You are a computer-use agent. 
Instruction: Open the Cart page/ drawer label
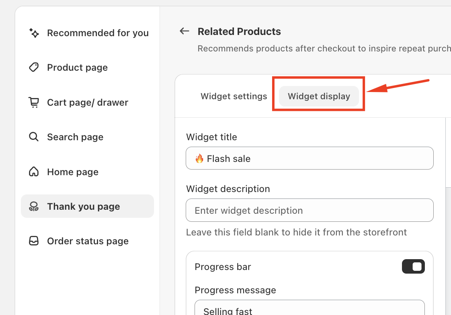tap(88, 102)
